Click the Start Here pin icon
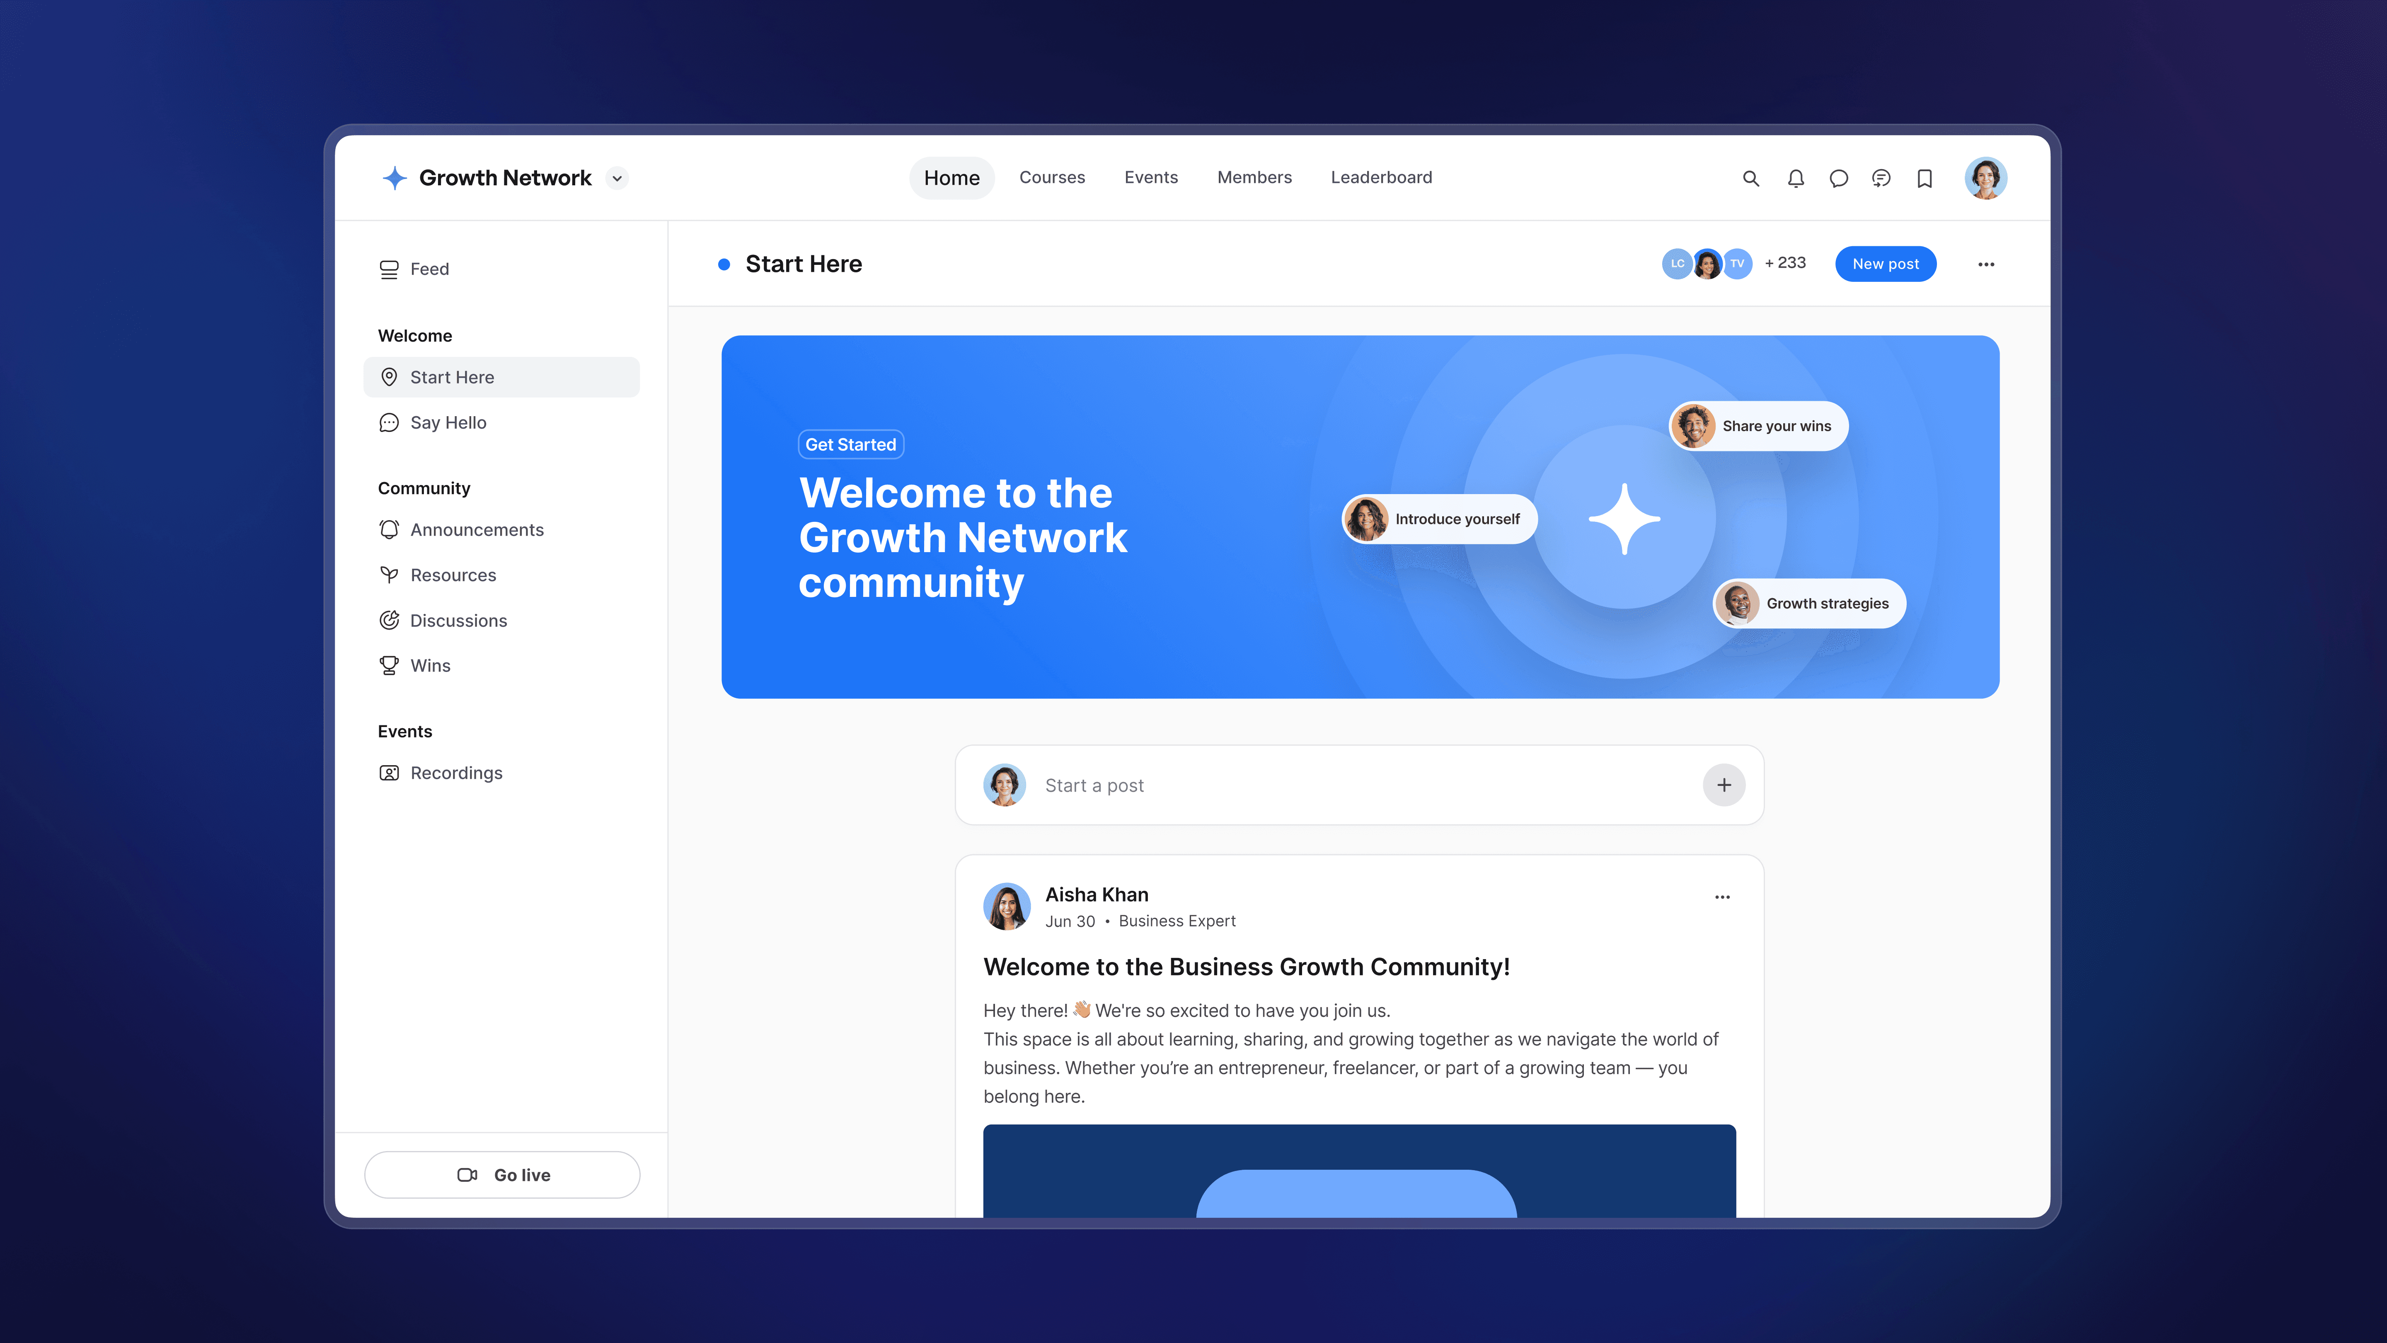Image resolution: width=2387 pixels, height=1343 pixels. [389, 377]
